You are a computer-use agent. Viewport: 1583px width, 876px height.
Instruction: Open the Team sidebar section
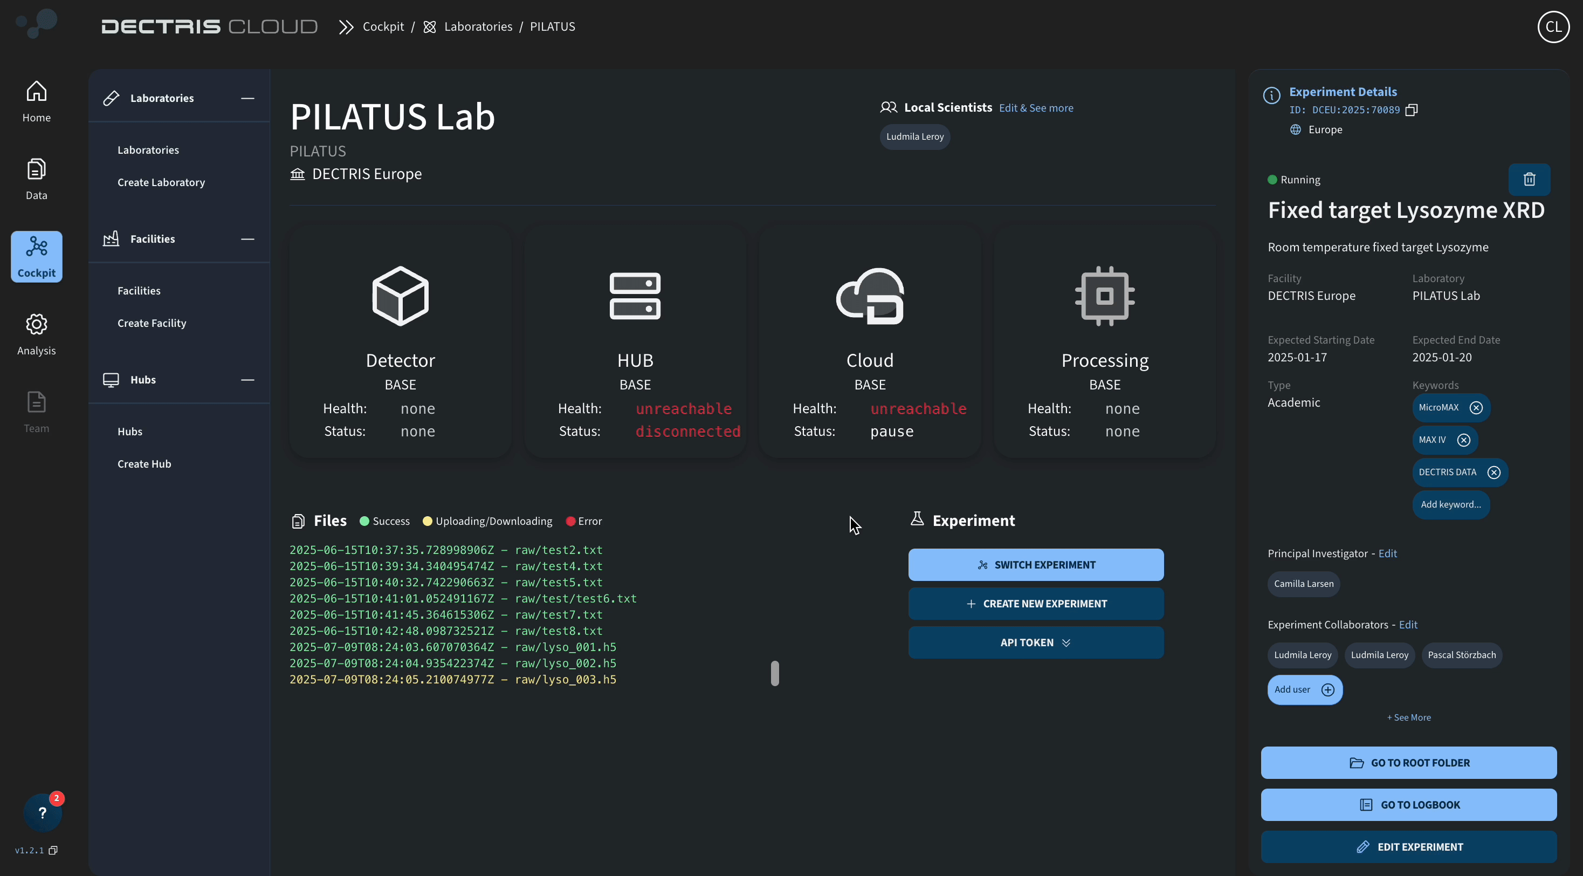click(36, 412)
